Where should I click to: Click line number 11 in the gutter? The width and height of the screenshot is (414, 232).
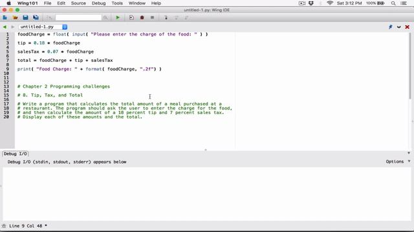[6, 77]
